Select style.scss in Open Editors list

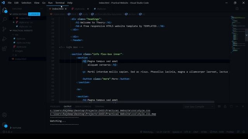(24, 22)
